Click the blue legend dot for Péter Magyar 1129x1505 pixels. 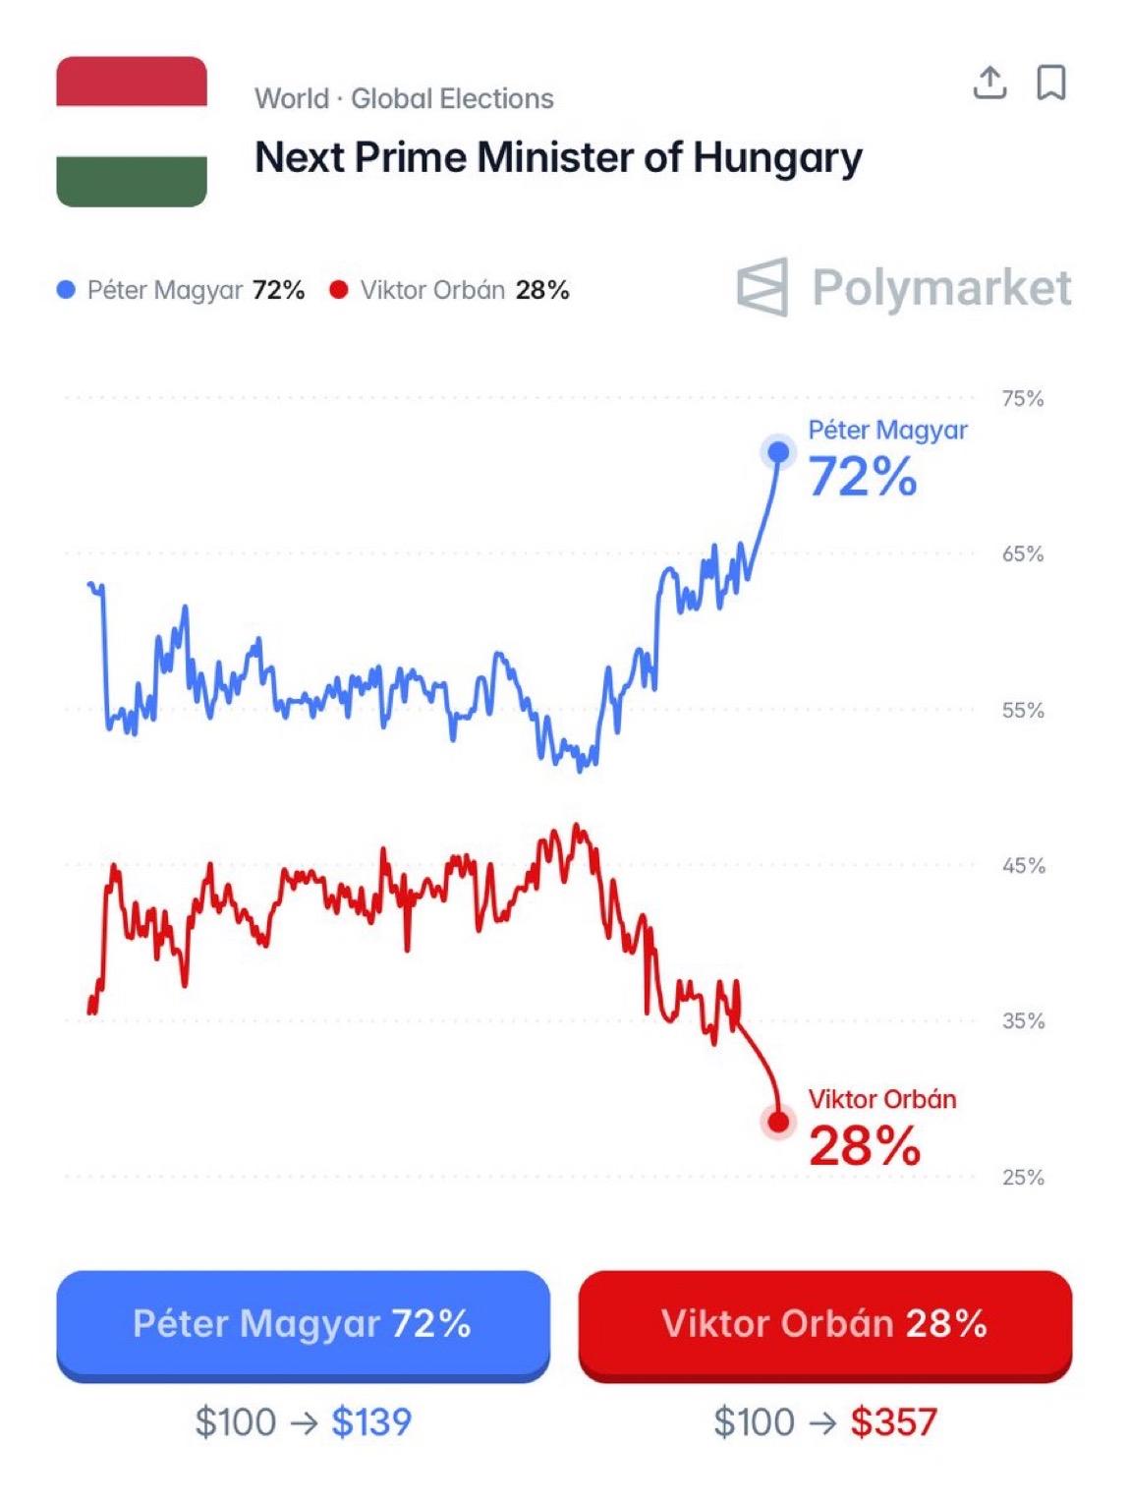[66, 290]
